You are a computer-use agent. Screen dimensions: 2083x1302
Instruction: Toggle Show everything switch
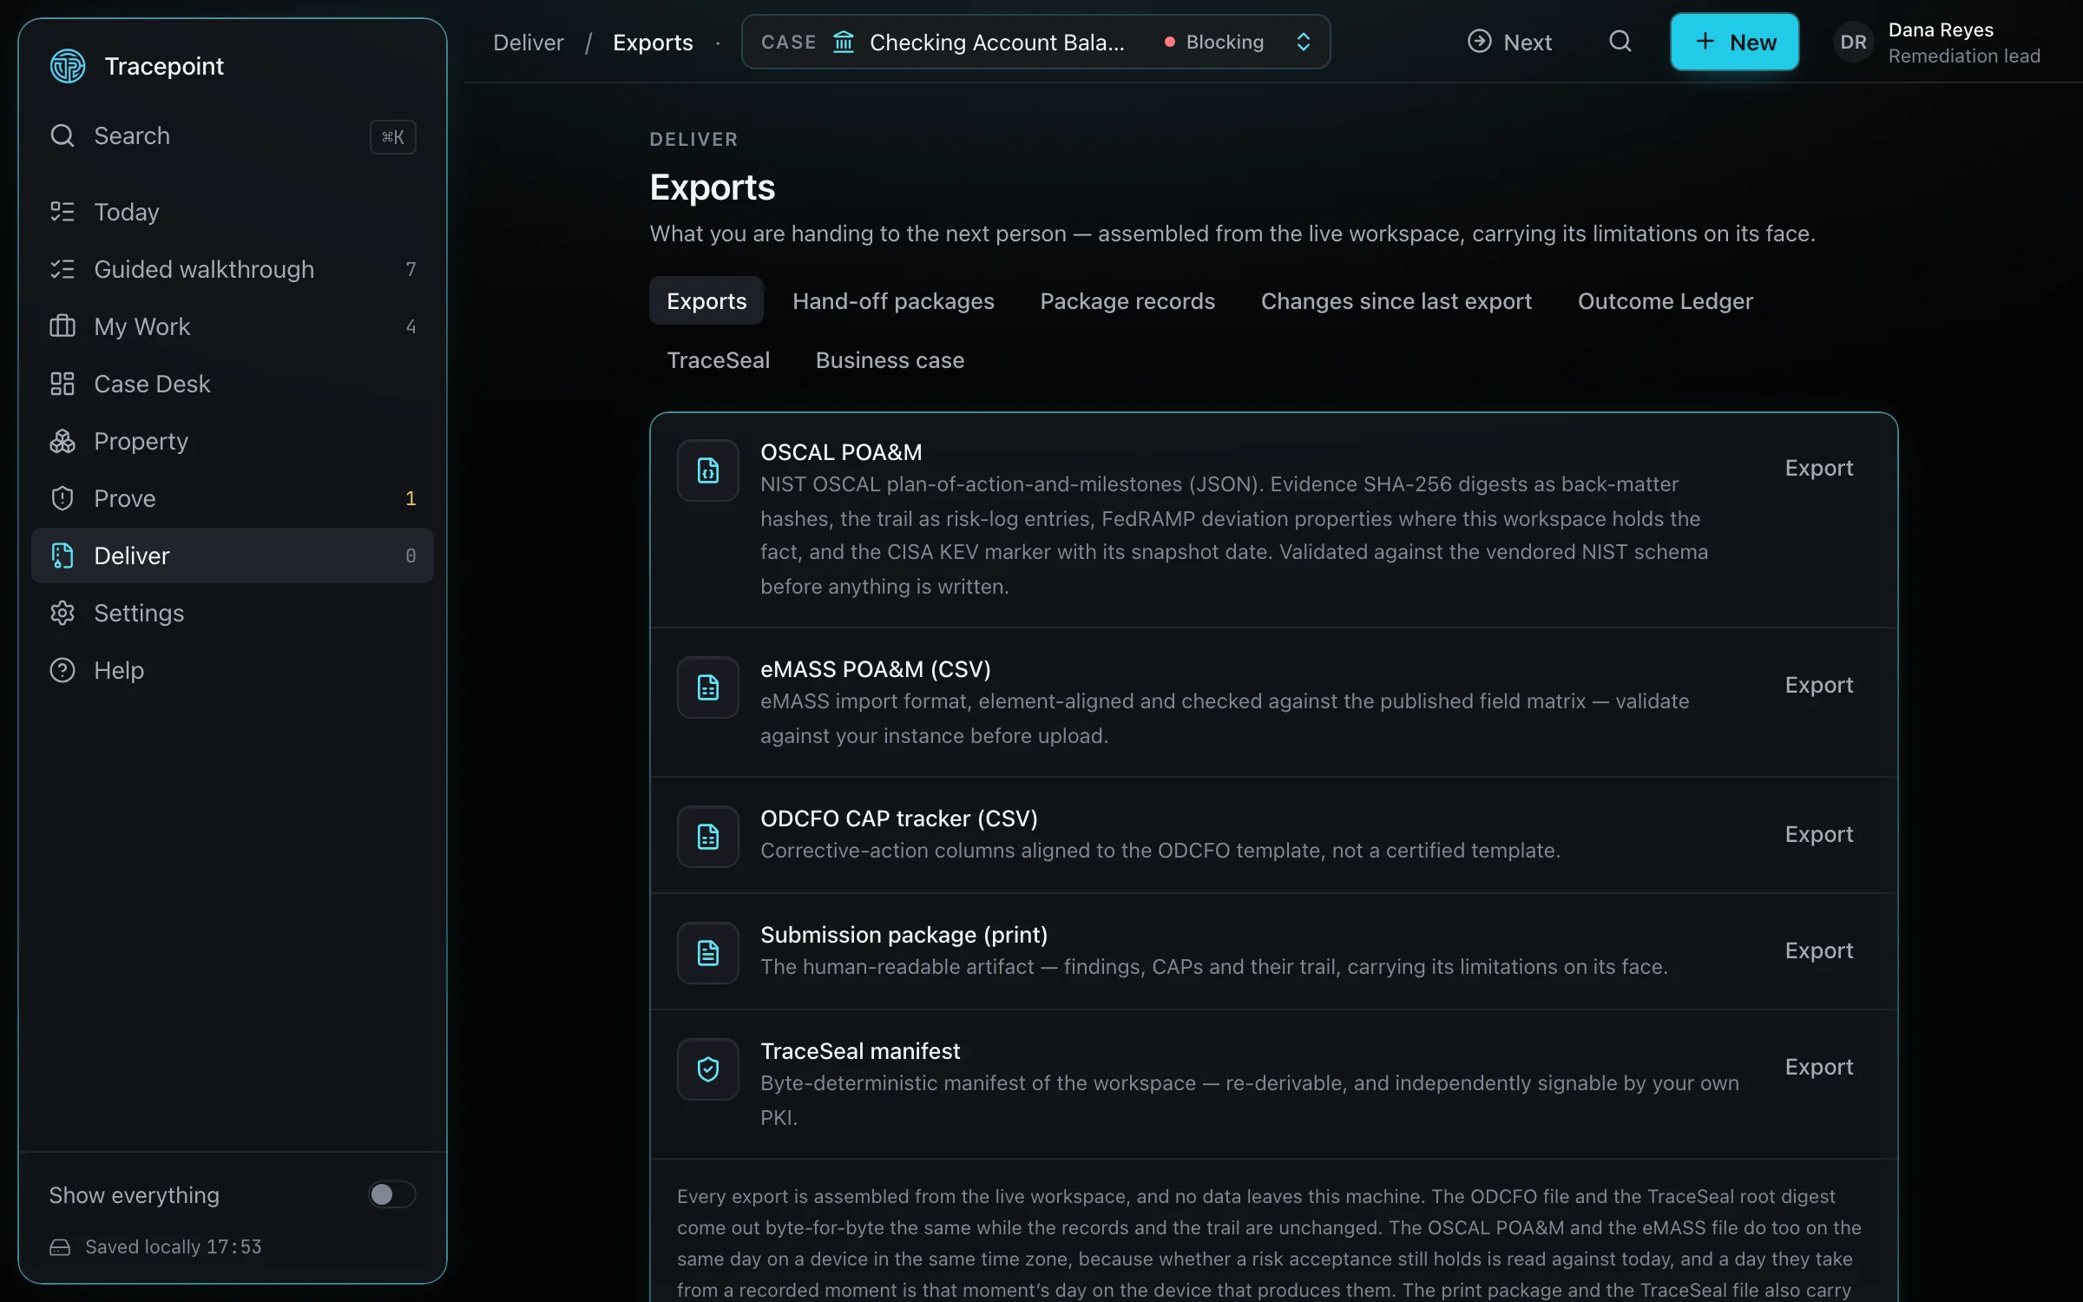(392, 1194)
